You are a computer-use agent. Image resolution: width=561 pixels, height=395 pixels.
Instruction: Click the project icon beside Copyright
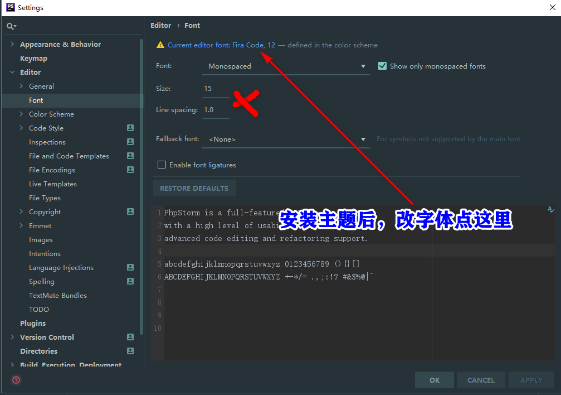point(130,212)
